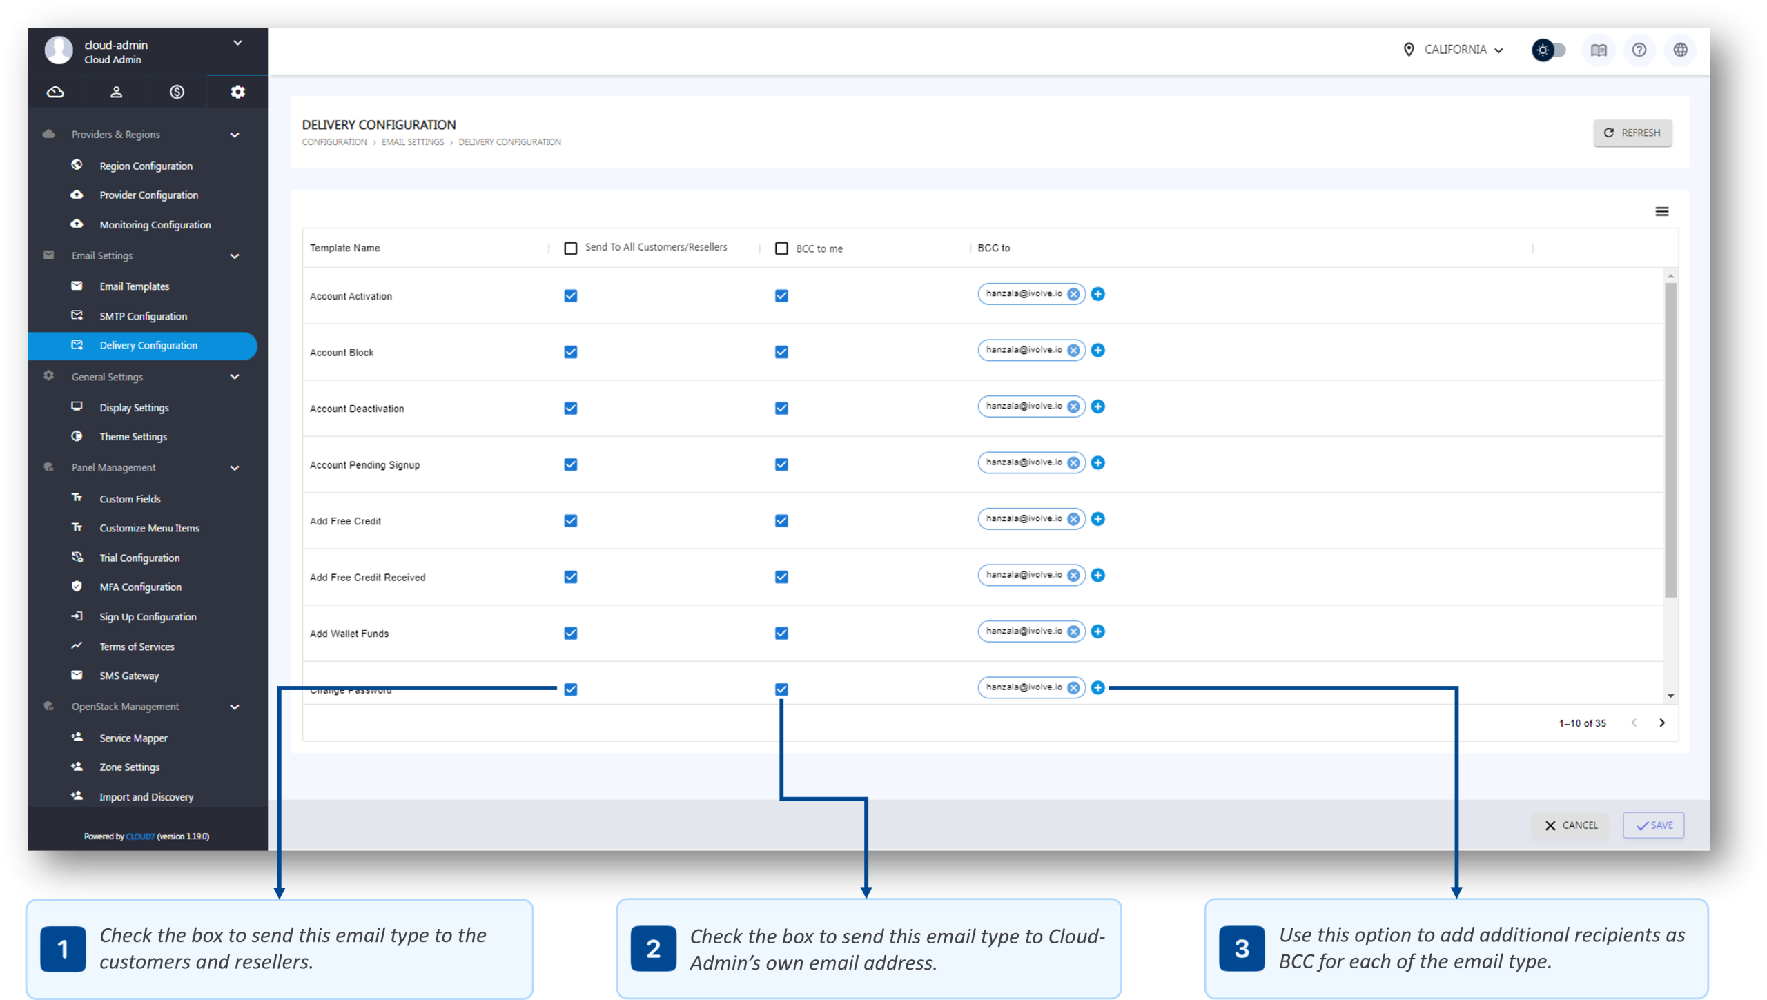Click the REFRESH button
The image size is (1767, 1000).
(1632, 133)
